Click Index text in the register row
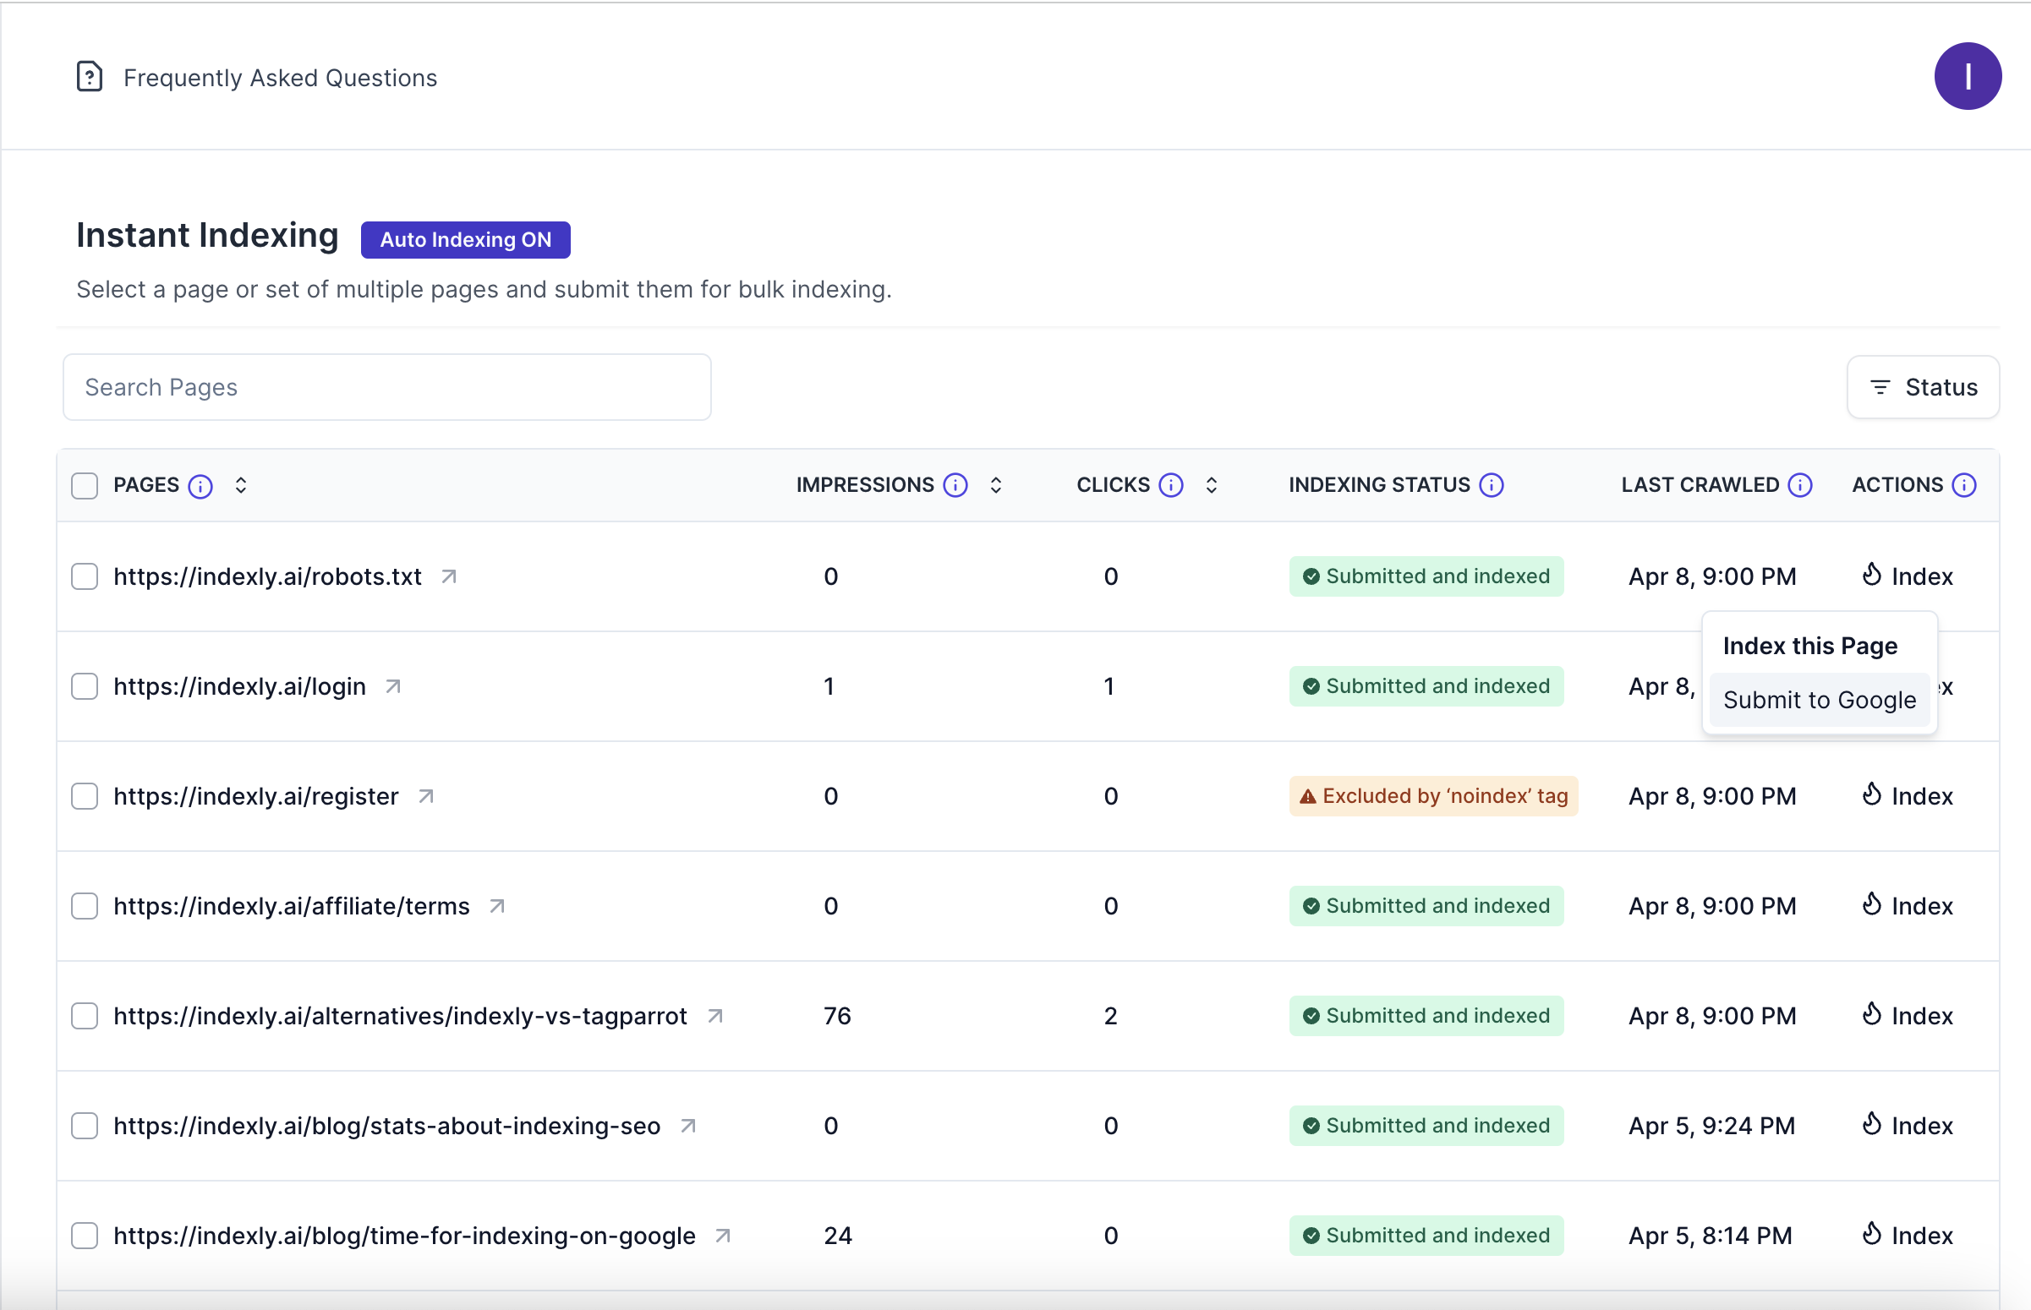 click(1922, 796)
